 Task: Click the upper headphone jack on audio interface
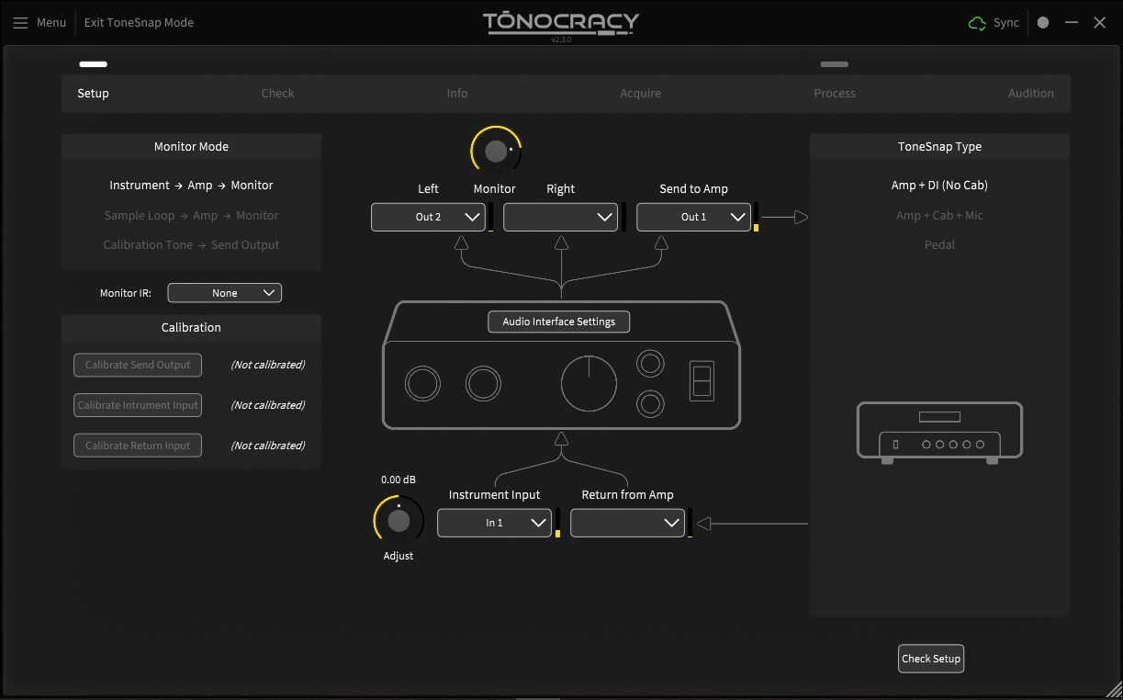point(650,364)
